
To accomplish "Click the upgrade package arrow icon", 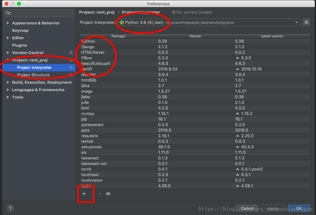I will pyautogui.click(x=100, y=194).
